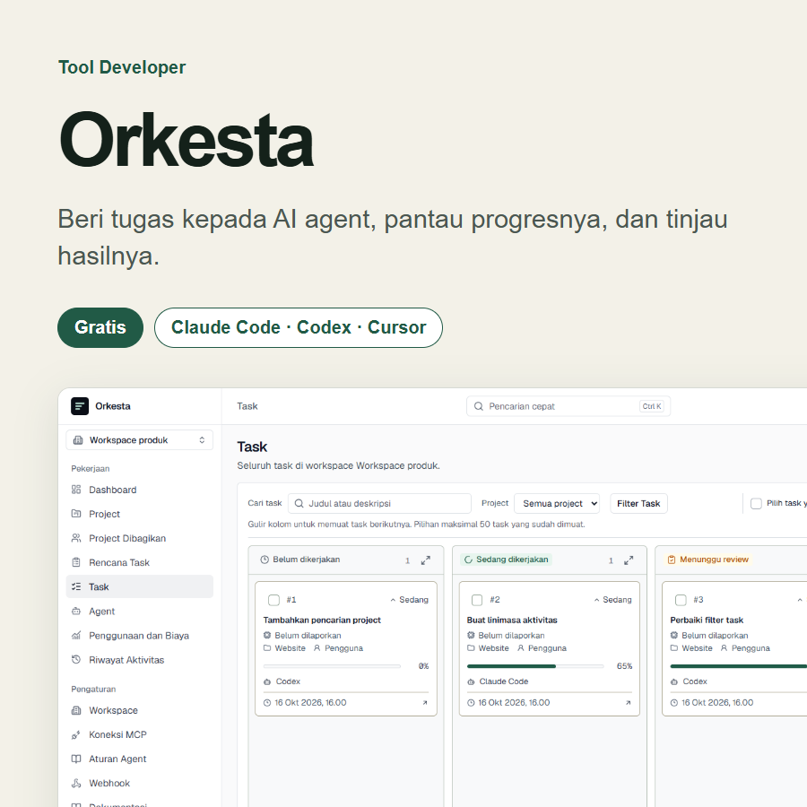Viewport: 807px width, 807px height.
Task: Go to Project in the sidebar
Action: pyautogui.click(x=140, y=514)
